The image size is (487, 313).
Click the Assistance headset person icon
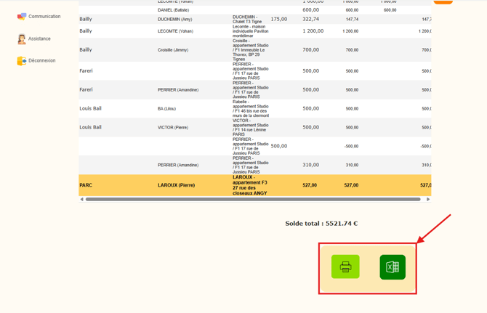click(21, 39)
